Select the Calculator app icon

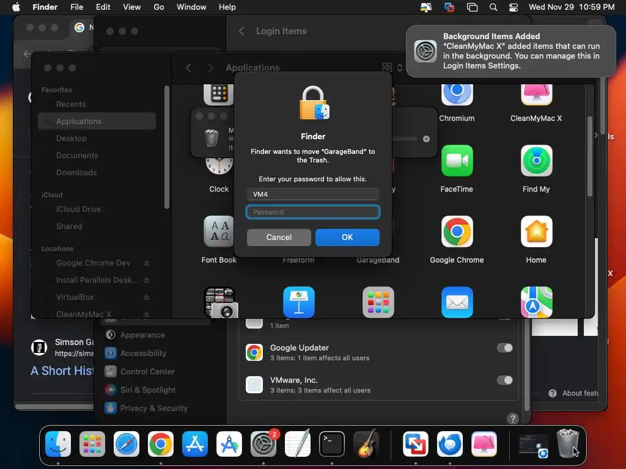[x=218, y=95]
